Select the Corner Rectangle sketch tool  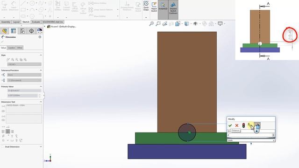(23, 9)
